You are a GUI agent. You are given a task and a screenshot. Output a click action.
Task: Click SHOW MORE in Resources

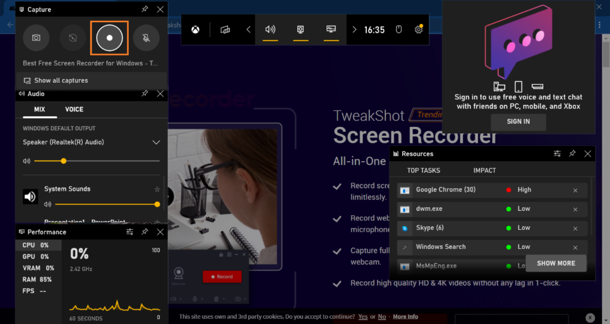pyautogui.click(x=556, y=263)
